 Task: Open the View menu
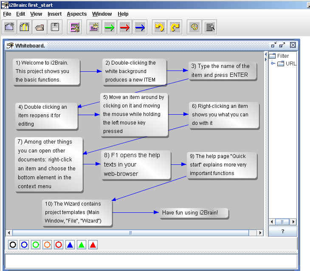(x=36, y=14)
